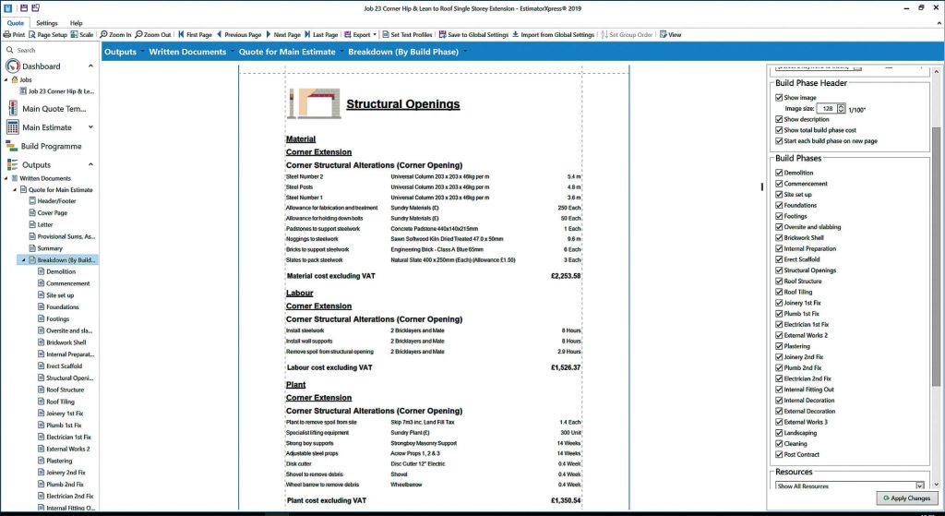
Task: Click the Scale toolbar icon
Action: [82, 34]
